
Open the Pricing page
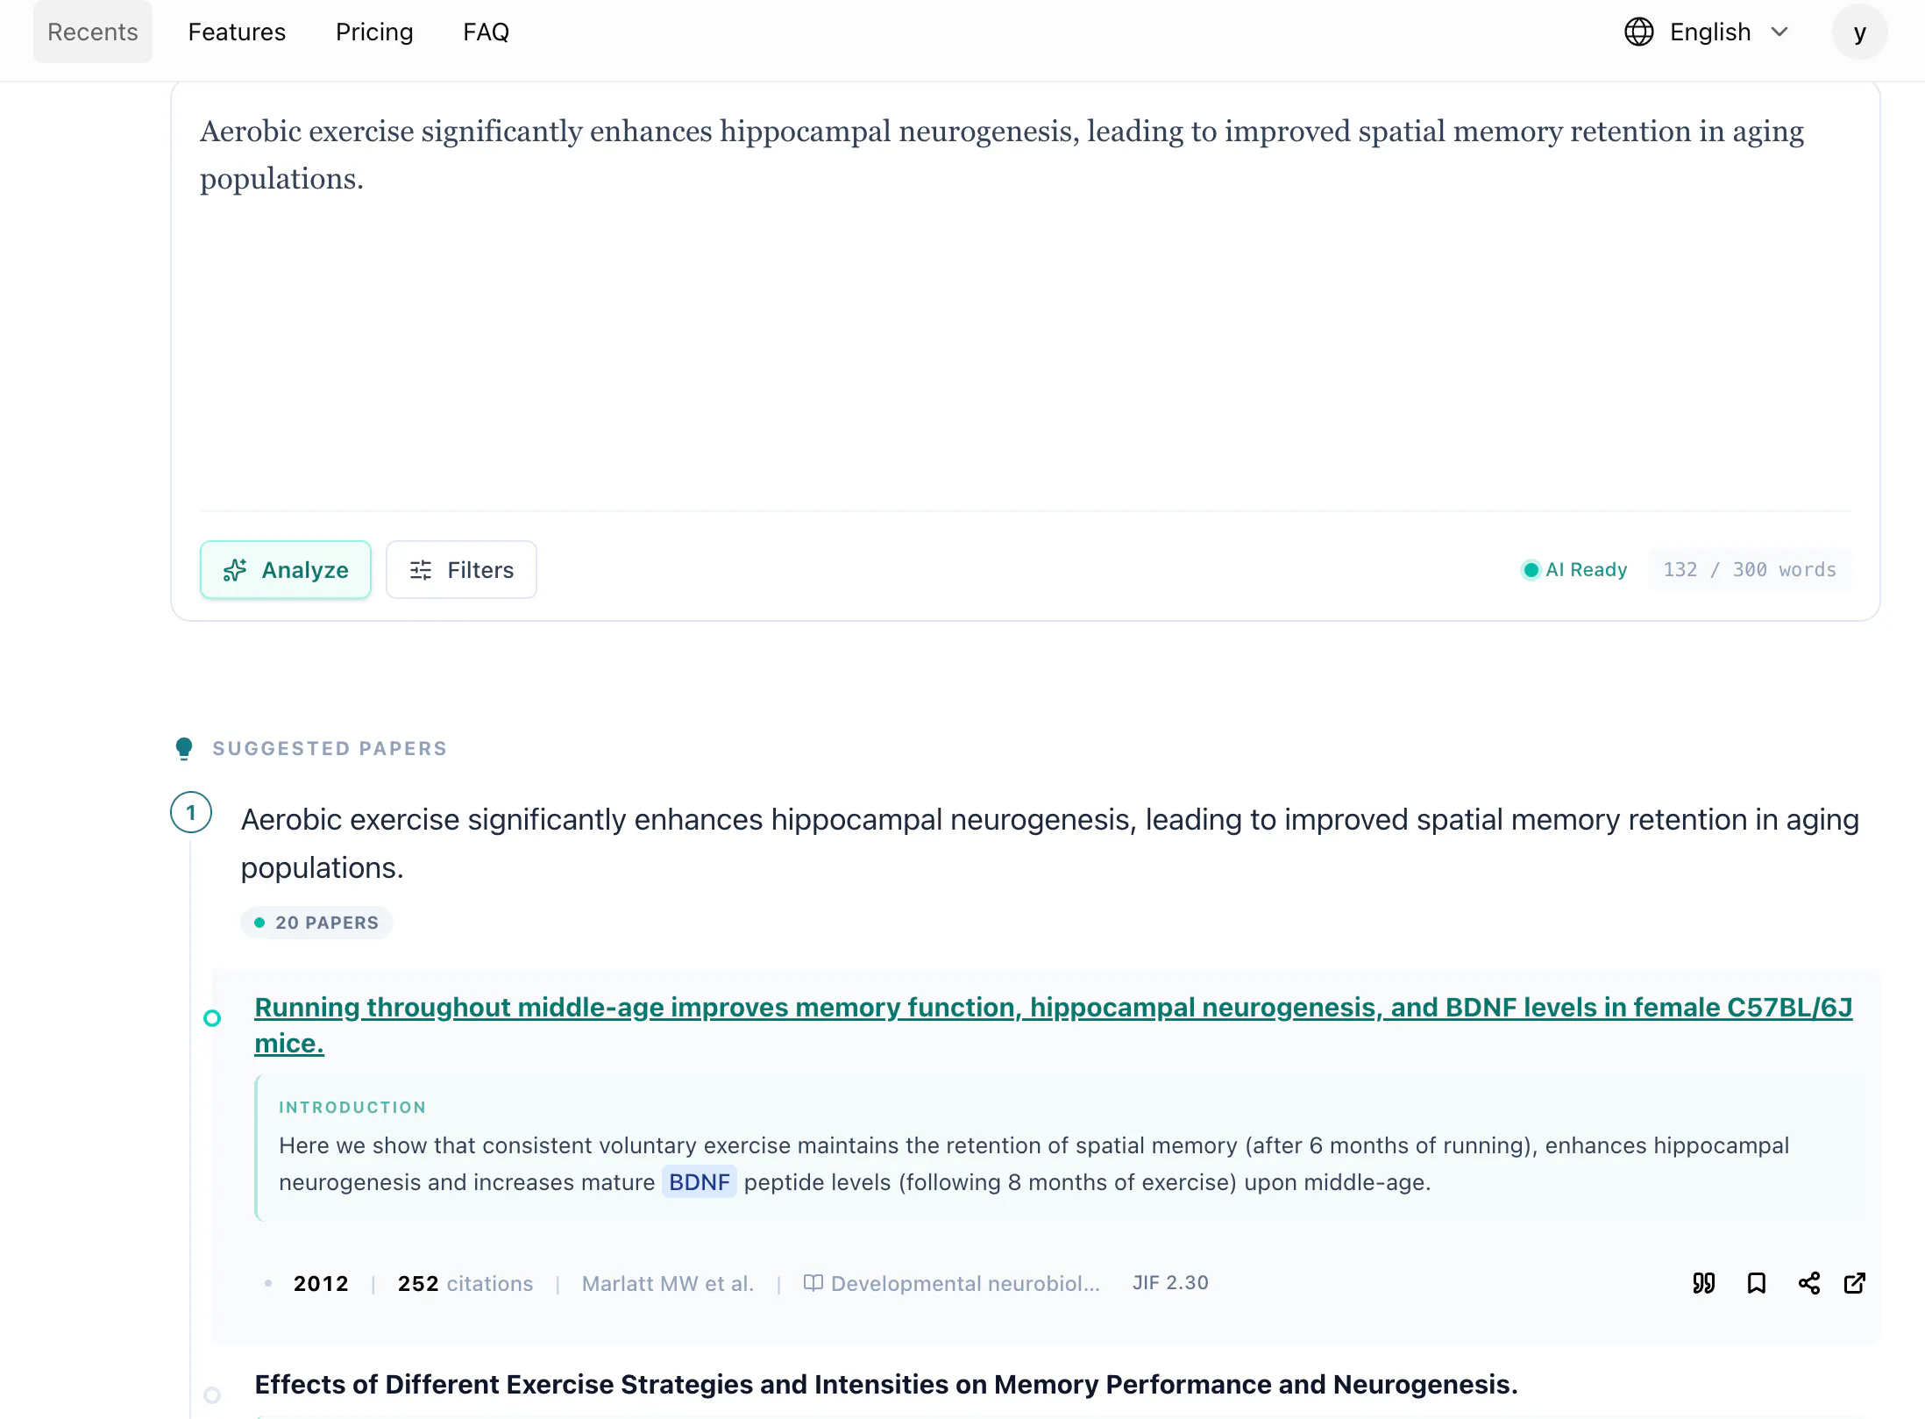[374, 32]
